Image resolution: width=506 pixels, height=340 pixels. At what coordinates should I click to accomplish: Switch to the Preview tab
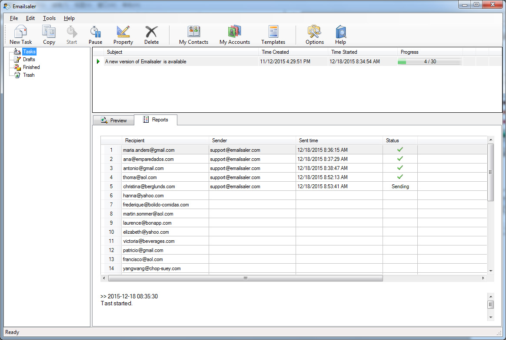(x=114, y=121)
